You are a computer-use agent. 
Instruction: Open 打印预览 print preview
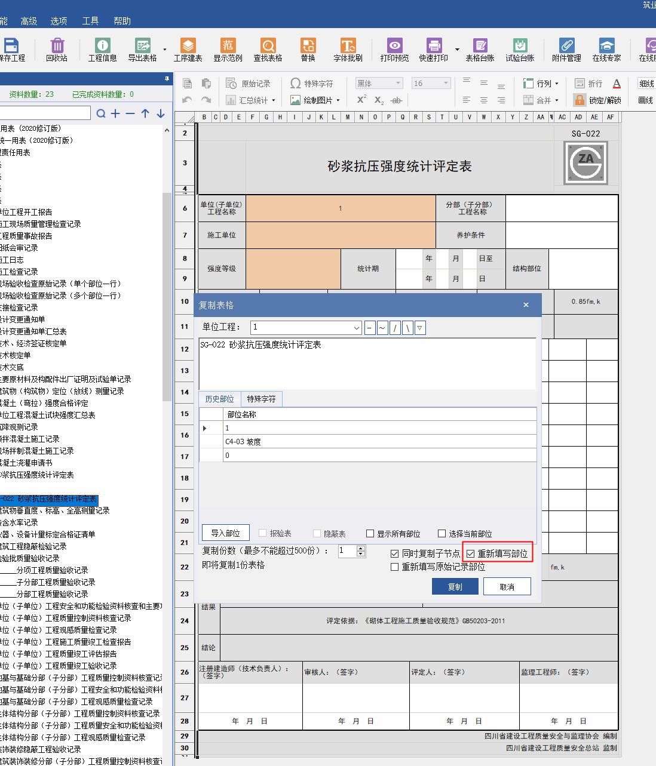pyautogui.click(x=394, y=46)
